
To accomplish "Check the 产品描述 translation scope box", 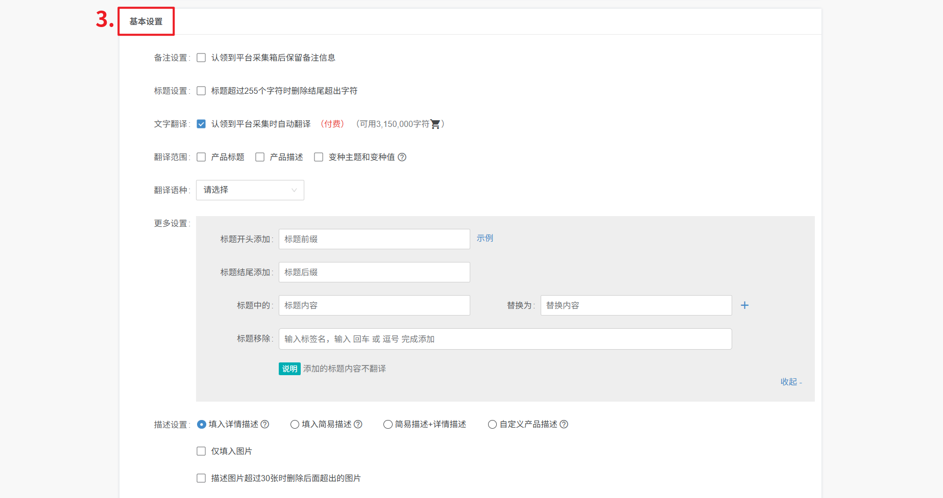I will [x=260, y=157].
